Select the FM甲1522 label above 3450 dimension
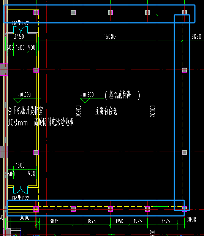Viewport: 204px width, 236px height. coord(21,23)
